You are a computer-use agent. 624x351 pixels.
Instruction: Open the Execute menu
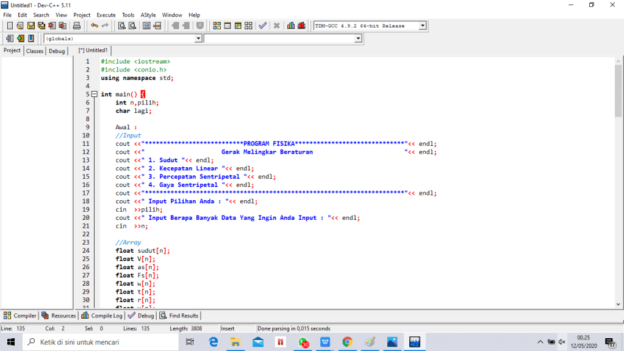[x=106, y=15]
